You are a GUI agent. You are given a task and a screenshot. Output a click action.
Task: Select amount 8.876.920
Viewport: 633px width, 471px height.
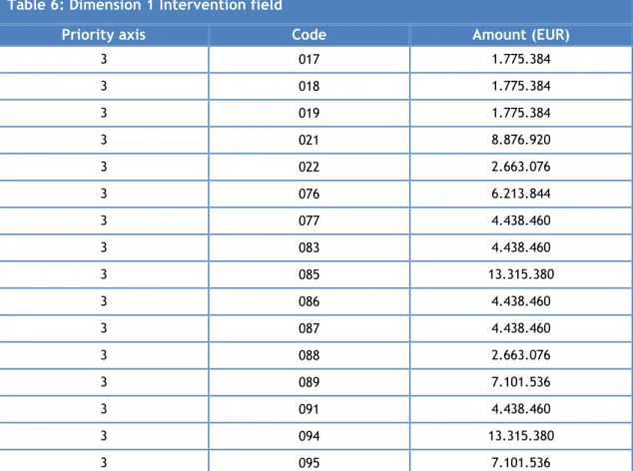pos(521,140)
